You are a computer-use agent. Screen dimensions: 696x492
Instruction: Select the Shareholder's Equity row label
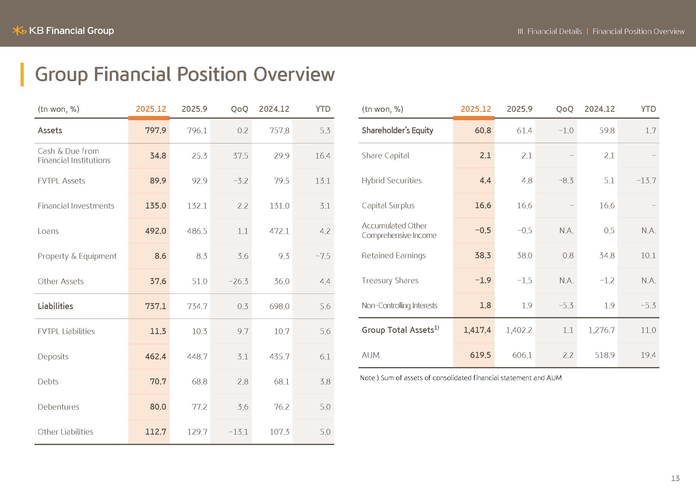(397, 131)
